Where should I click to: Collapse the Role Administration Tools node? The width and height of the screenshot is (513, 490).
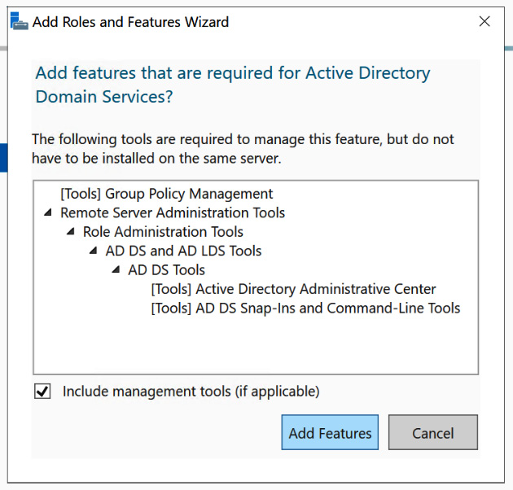[71, 232]
